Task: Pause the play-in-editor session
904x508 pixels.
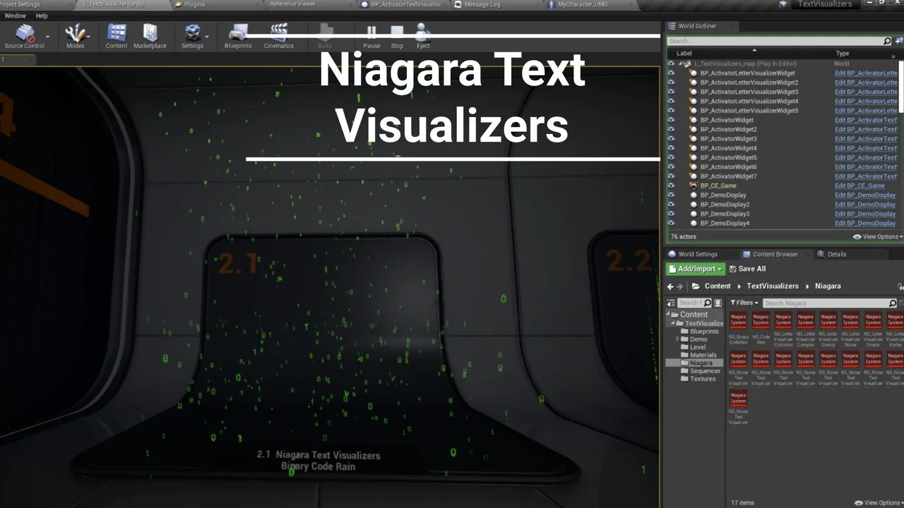Action: (371, 35)
